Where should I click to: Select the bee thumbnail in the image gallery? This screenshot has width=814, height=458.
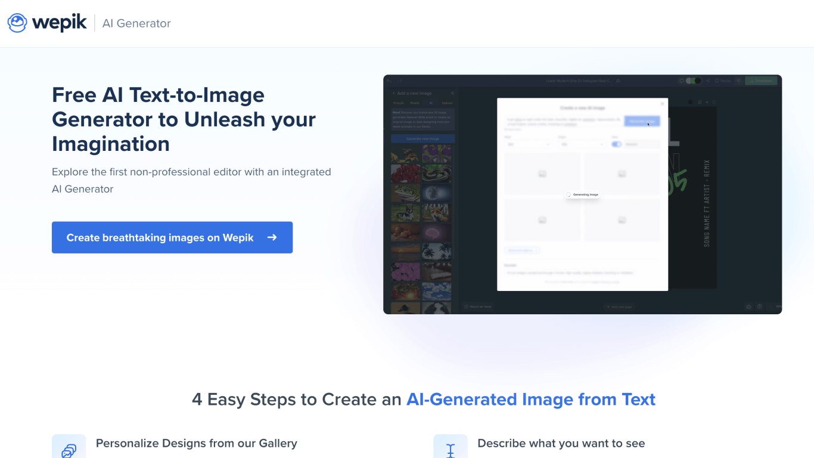click(x=406, y=153)
